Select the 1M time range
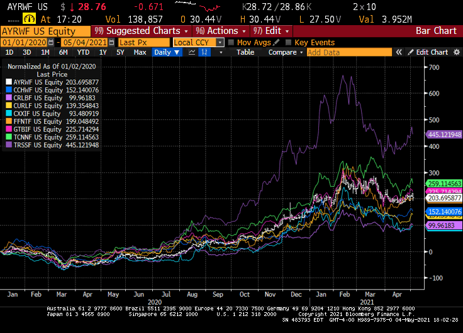463x333 pixels. pos(45,52)
